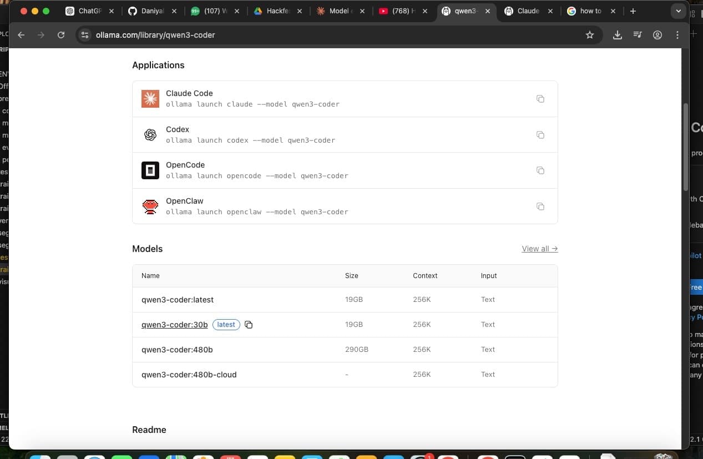Open the Chrome profile avatar icon
Screen dimensions: 703x459
click(658, 35)
